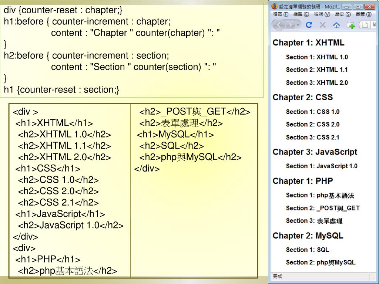Close the Firefox window
This screenshot has height=284, width=379.
tap(370, 7)
